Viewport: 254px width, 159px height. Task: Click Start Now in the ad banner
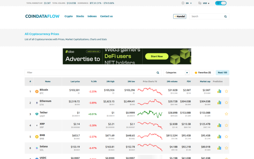coord(157,56)
